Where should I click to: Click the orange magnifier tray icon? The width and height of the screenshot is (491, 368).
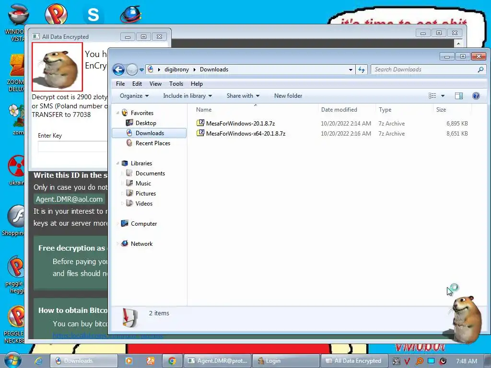tap(419, 361)
